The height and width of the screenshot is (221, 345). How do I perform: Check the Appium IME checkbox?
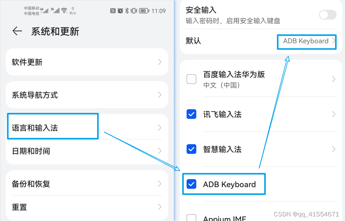191,218
